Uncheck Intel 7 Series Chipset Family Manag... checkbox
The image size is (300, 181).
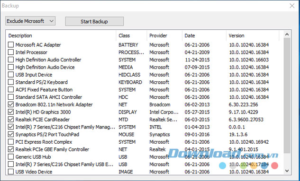click(11, 127)
